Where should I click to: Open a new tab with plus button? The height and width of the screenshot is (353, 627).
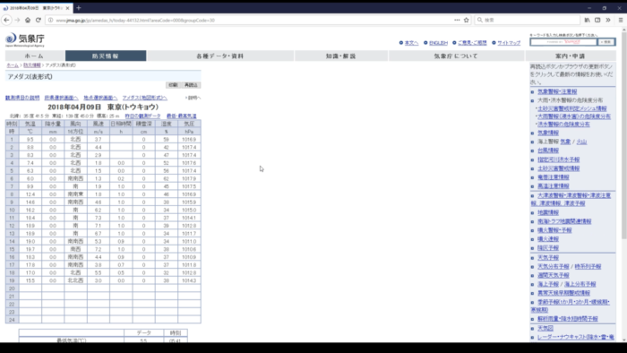[79, 7]
